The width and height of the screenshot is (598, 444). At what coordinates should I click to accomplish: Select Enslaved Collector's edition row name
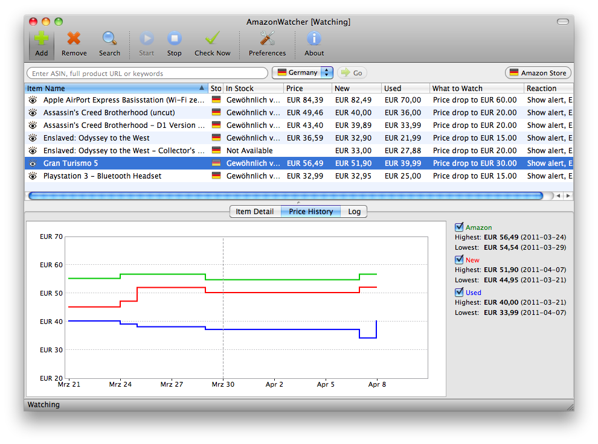(x=124, y=150)
